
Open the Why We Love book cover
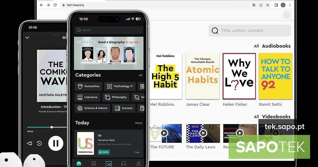tap(239, 76)
